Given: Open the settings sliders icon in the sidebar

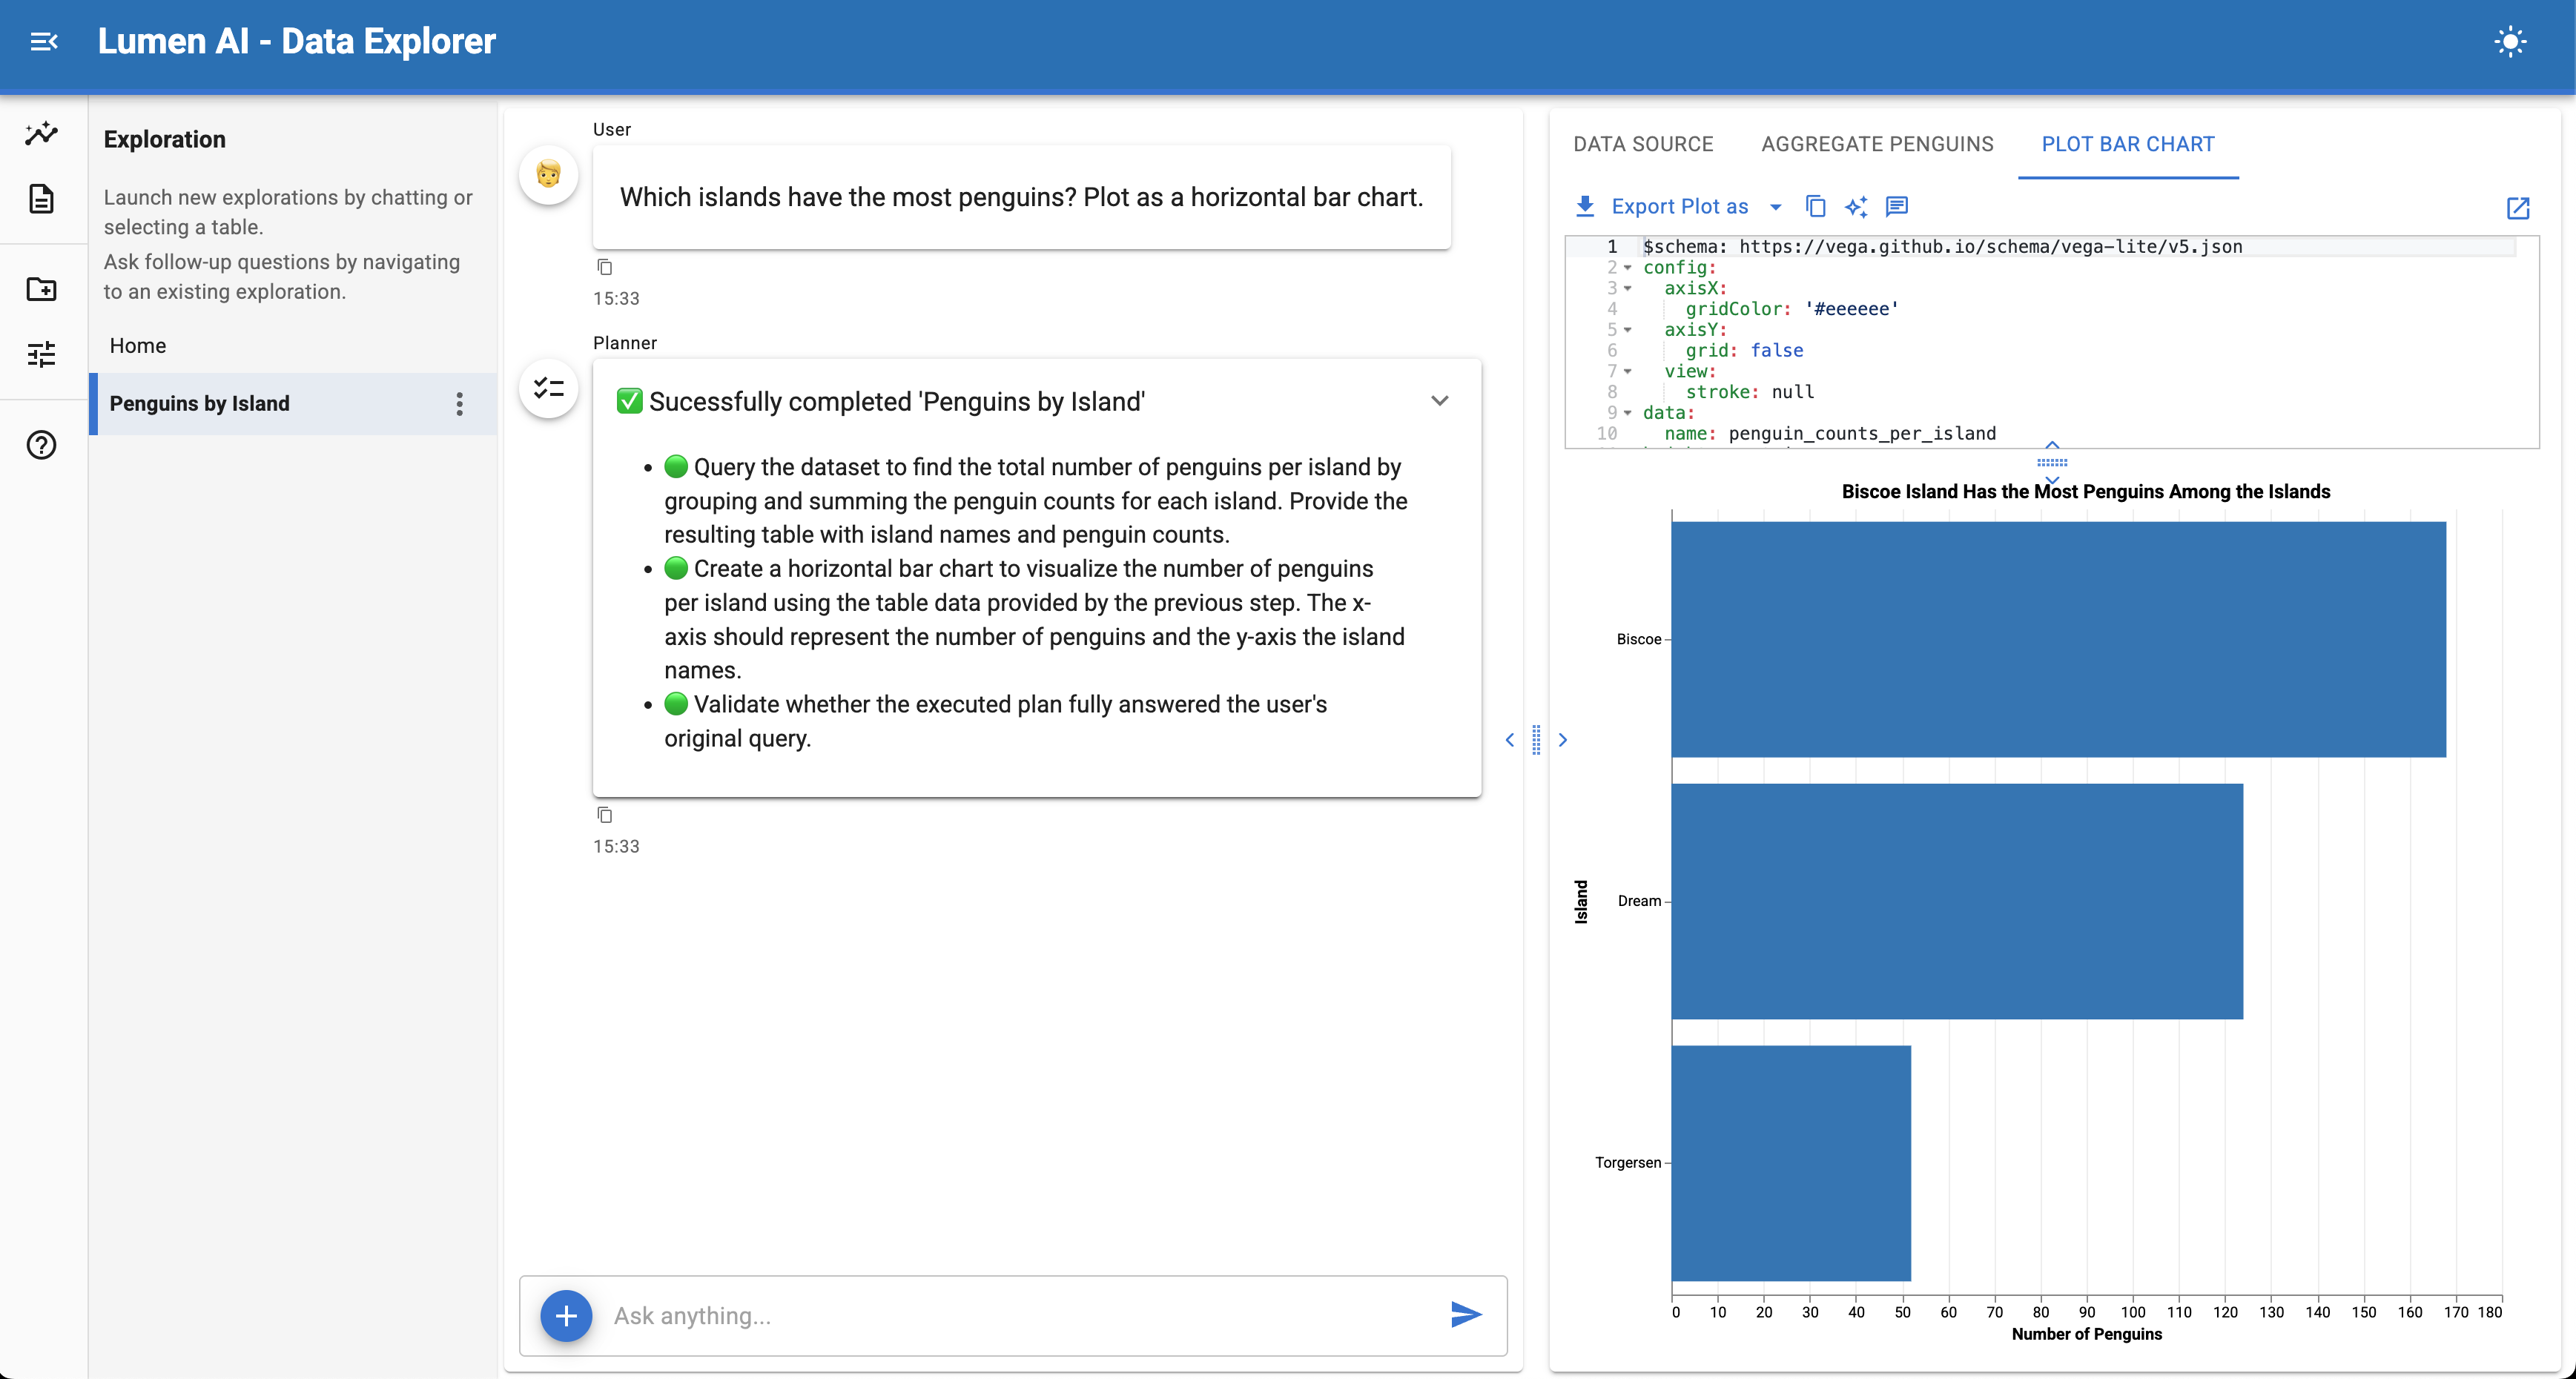Looking at the screenshot, I should (x=42, y=354).
